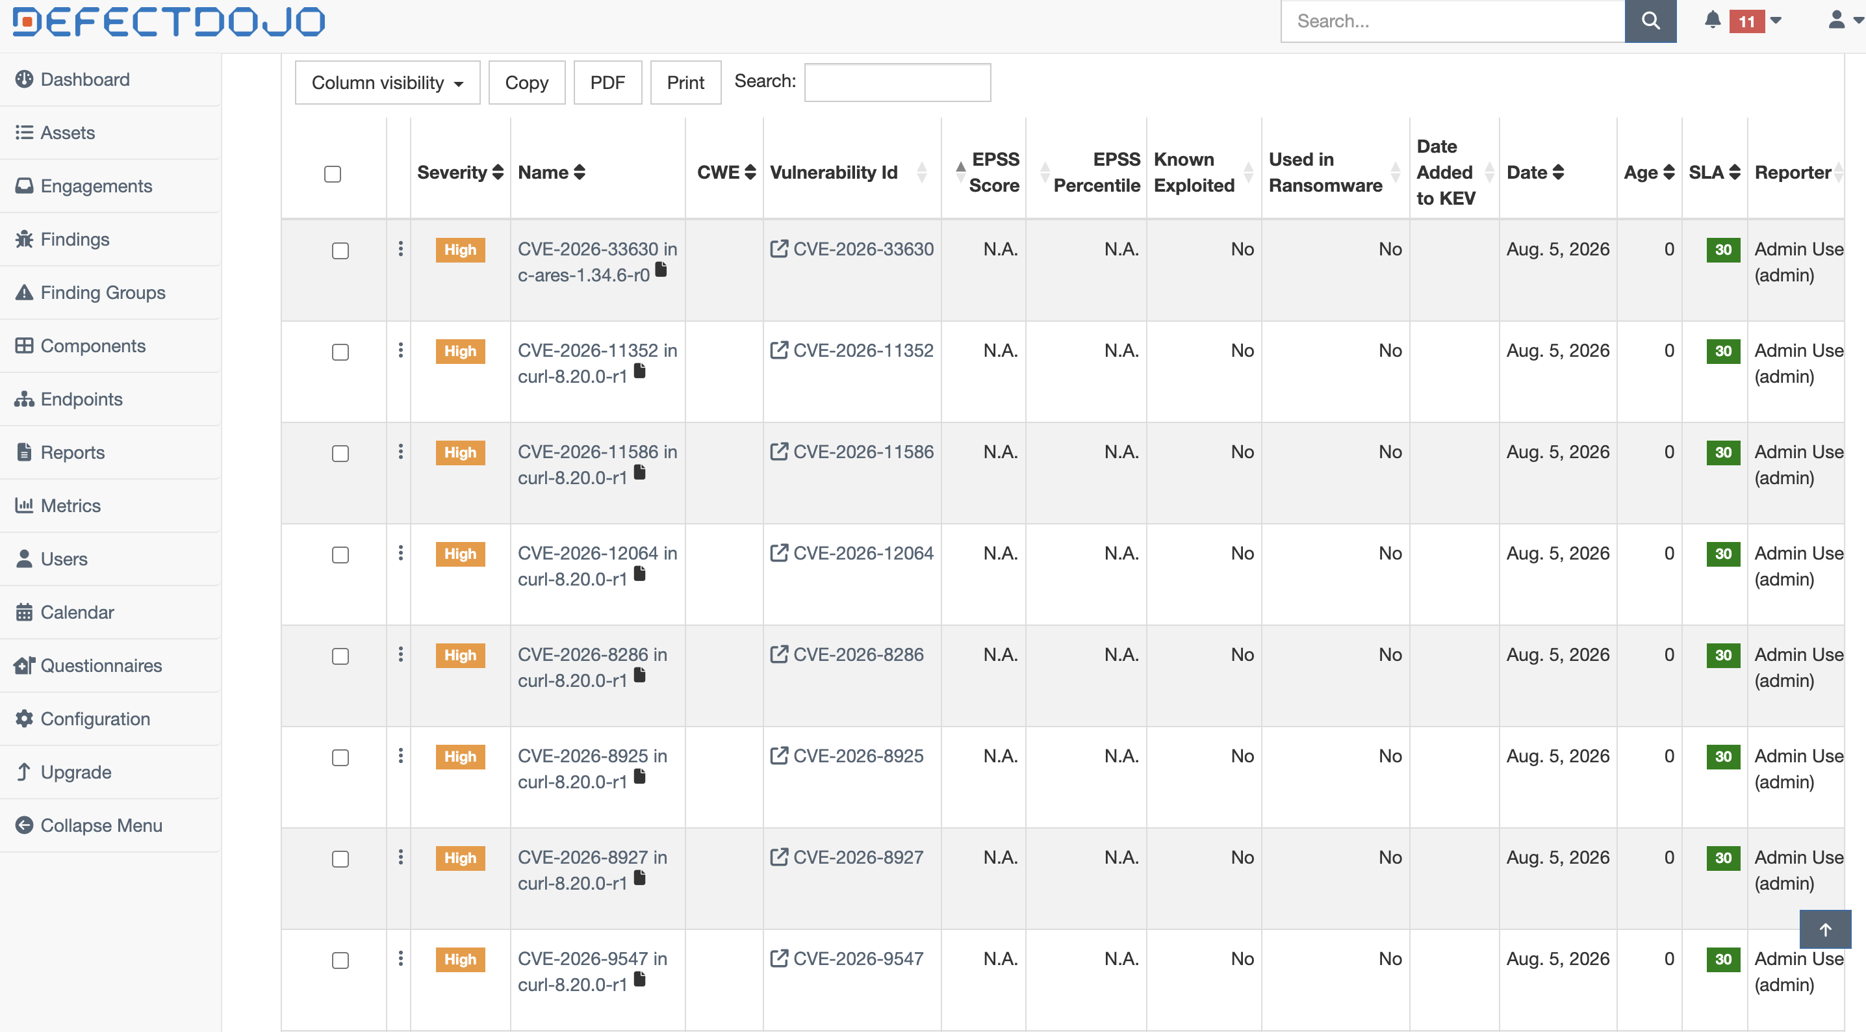Navigate to Components in the sidebar
Viewport: 1866px width, 1032px height.
coord(110,346)
